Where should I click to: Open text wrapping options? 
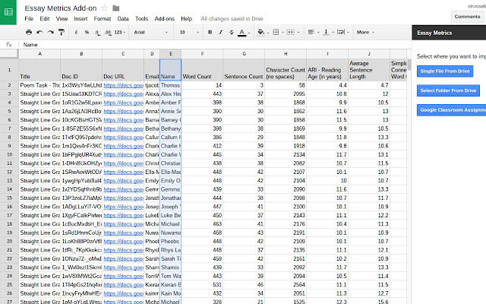tap(341, 32)
